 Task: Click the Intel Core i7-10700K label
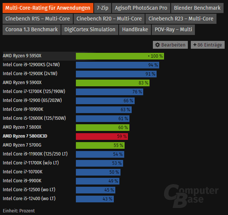click(x=23, y=172)
